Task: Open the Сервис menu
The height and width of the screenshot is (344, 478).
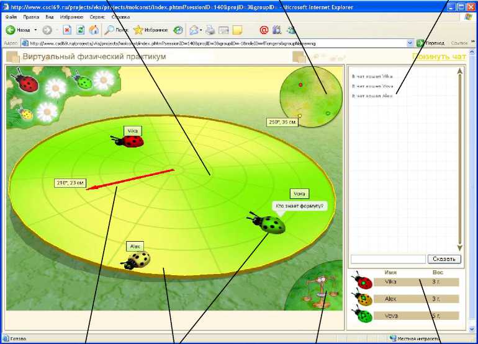Action: pos(97,17)
